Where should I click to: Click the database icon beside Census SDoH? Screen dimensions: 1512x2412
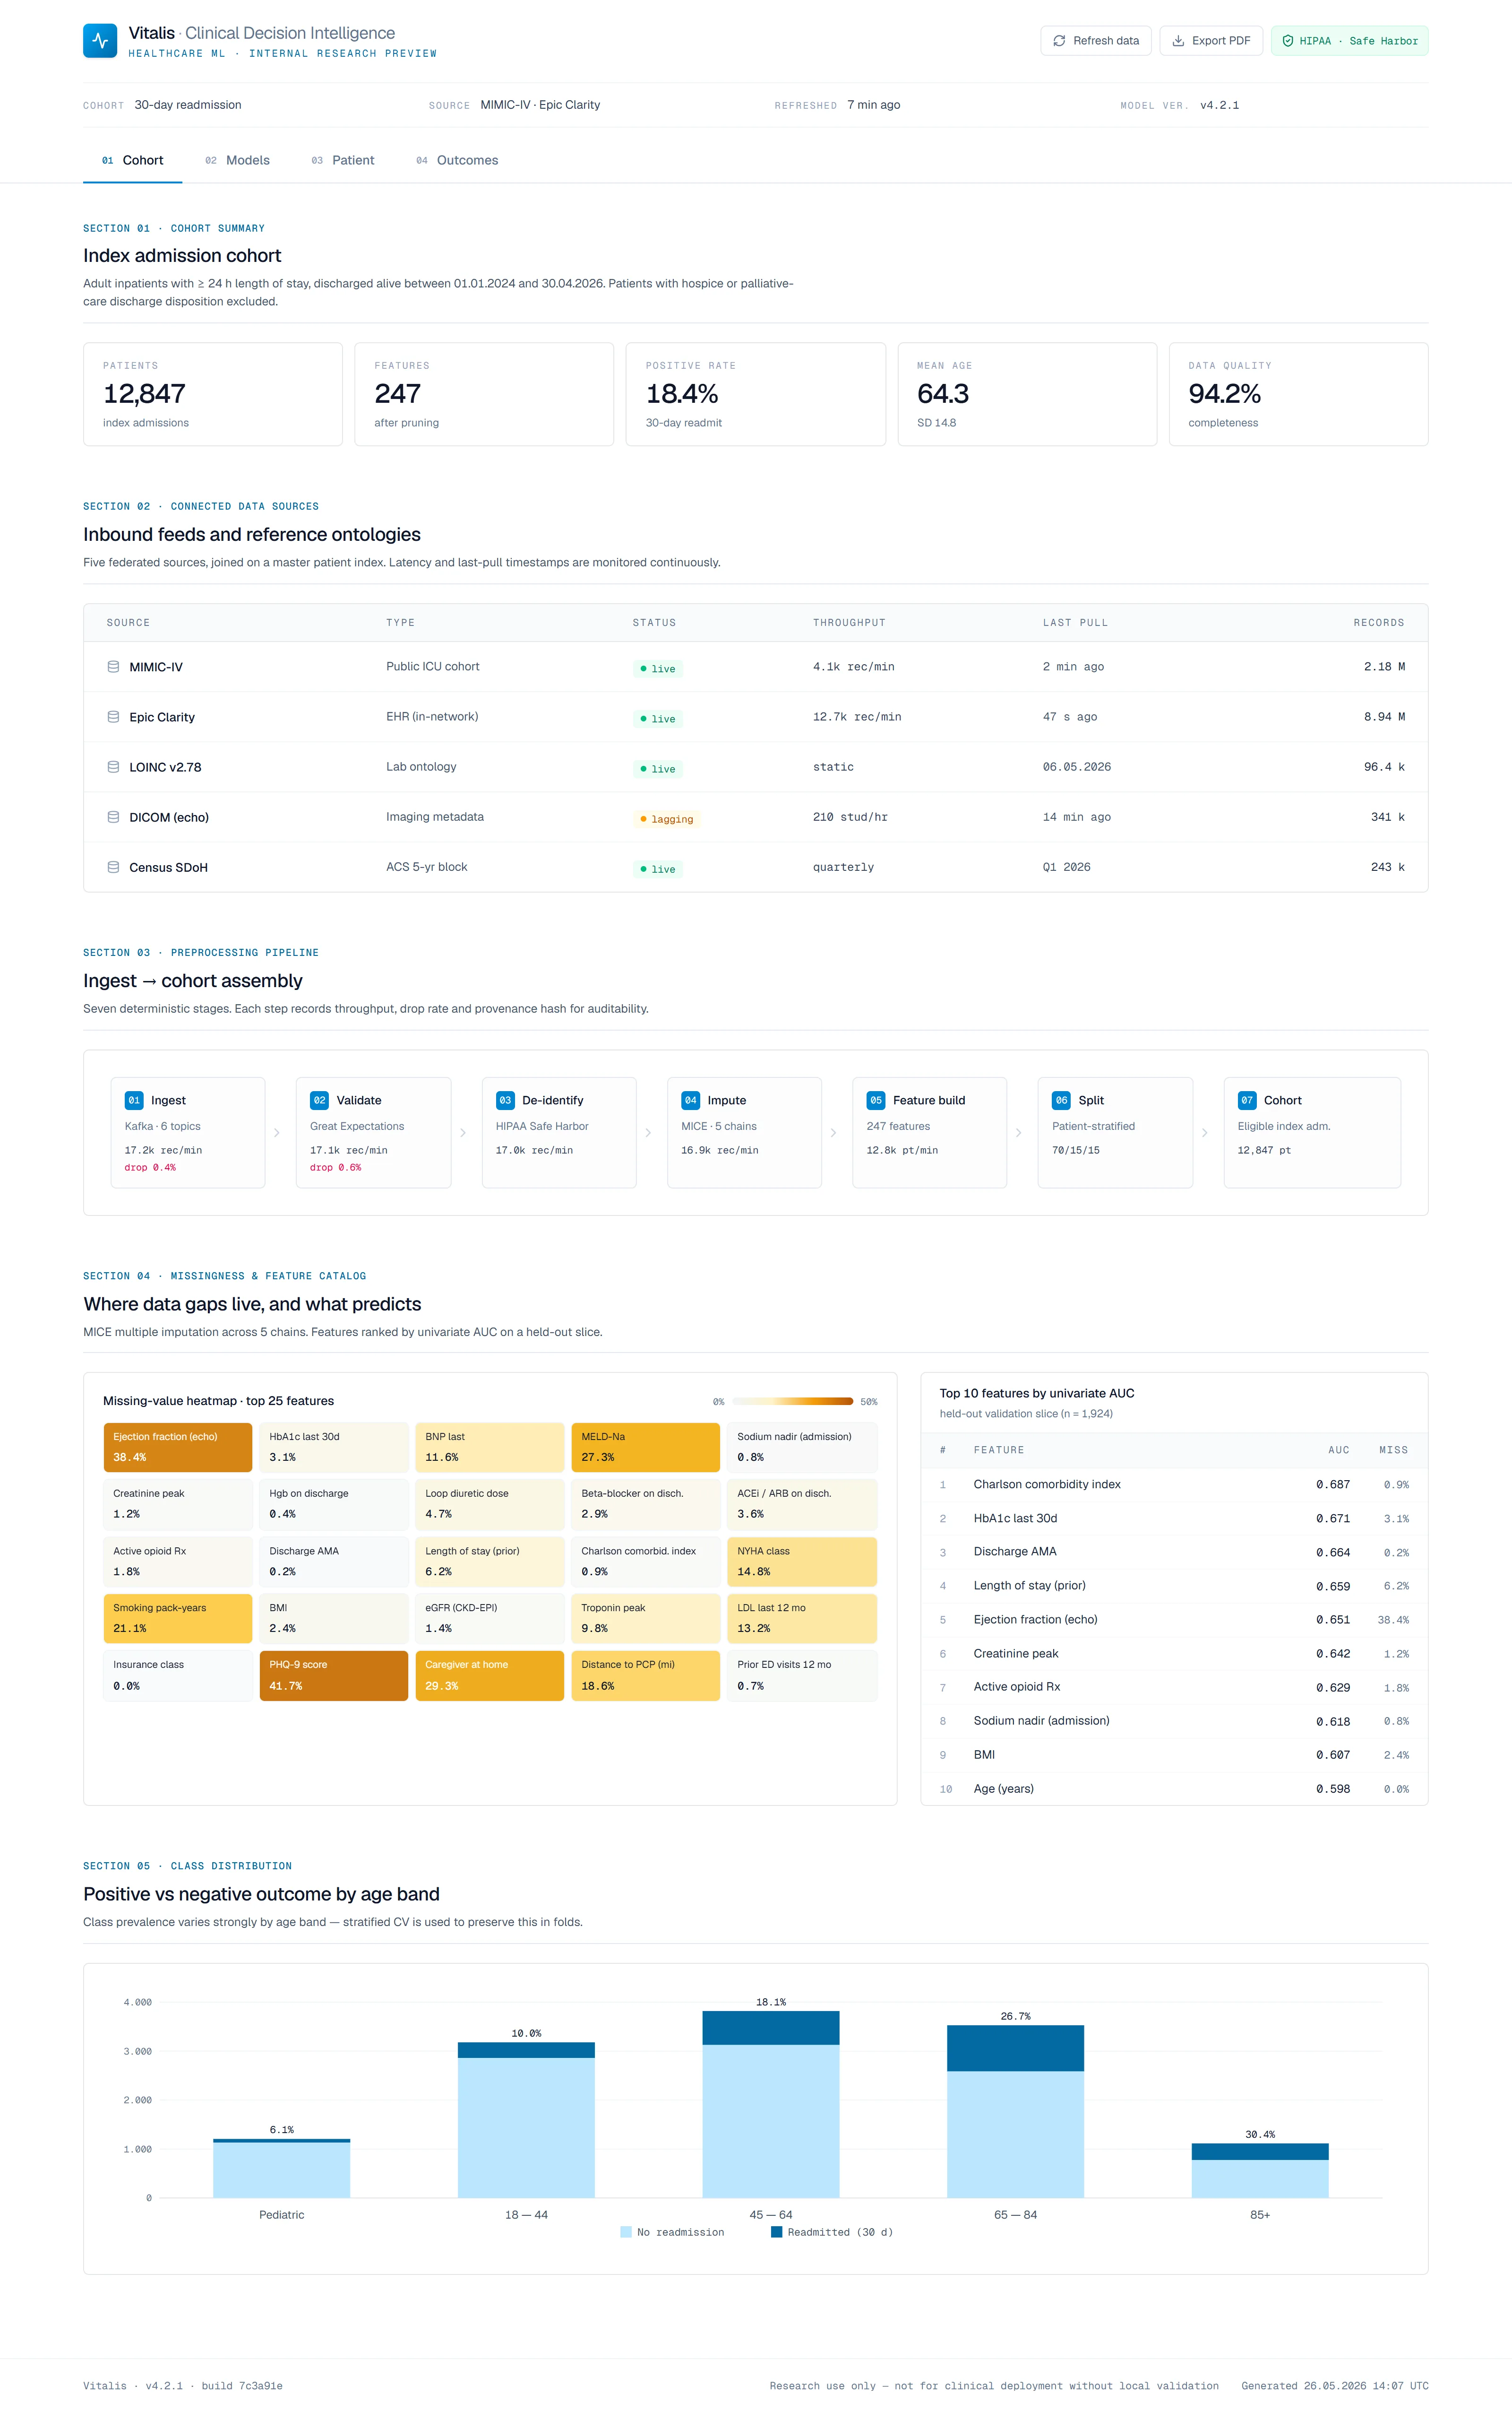coord(113,867)
